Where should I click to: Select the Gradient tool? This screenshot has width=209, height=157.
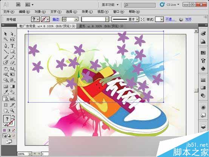coord(12,86)
